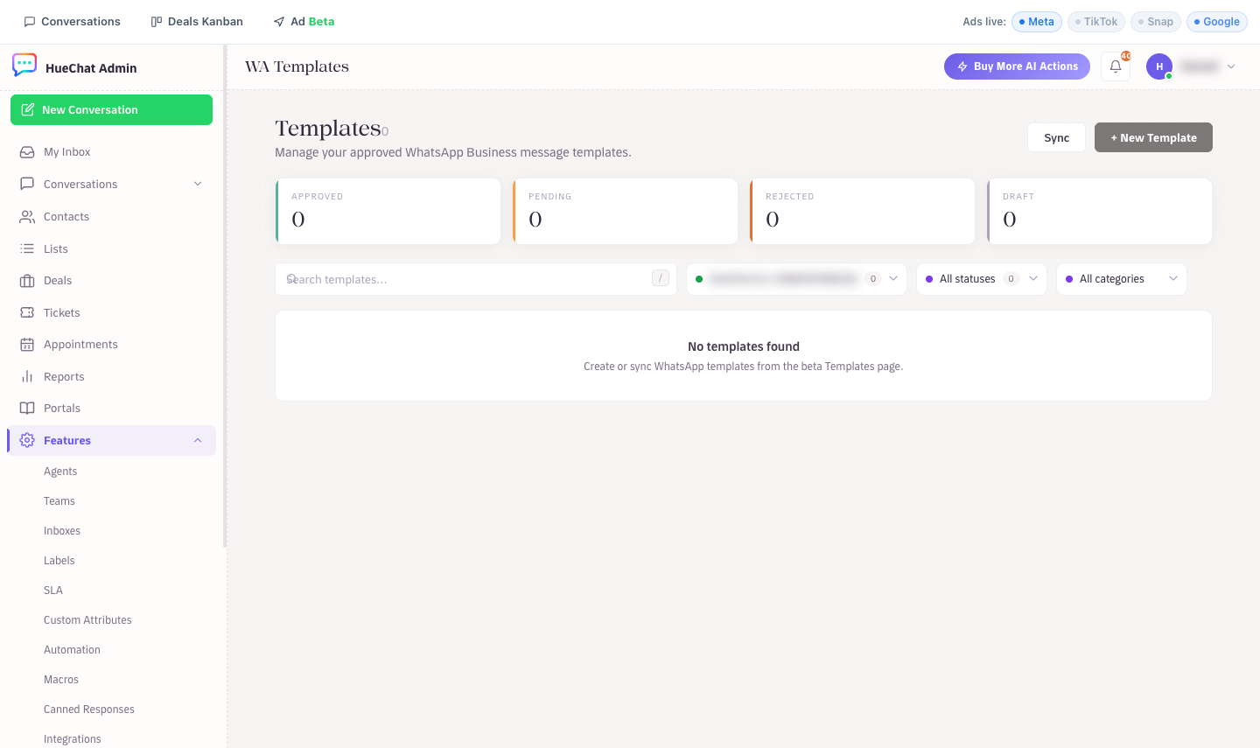Open Agents under Features
This screenshot has width=1260, height=748.
(60, 472)
